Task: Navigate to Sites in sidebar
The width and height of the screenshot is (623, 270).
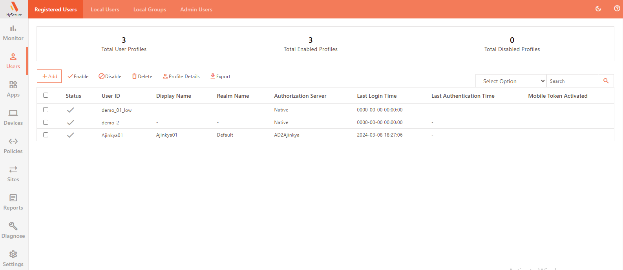Action: (x=13, y=174)
